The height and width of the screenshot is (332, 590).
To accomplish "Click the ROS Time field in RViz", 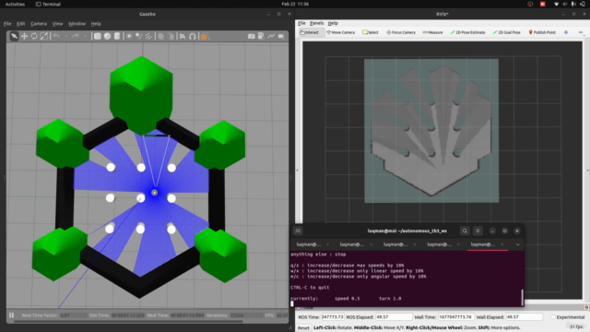I will [333, 317].
